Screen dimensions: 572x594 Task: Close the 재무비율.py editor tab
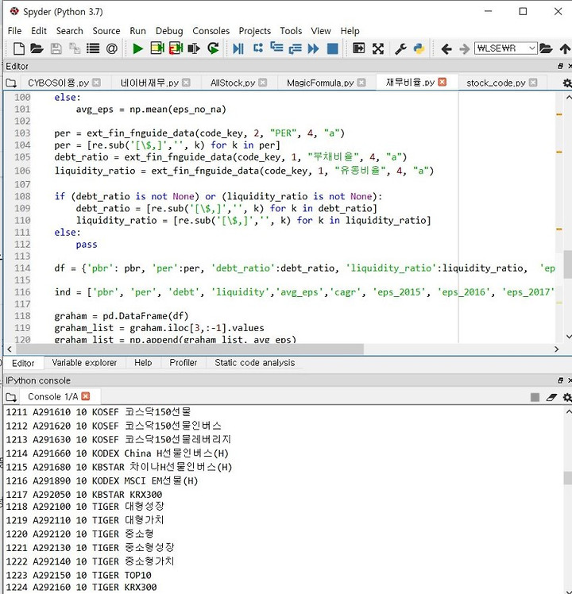443,82
